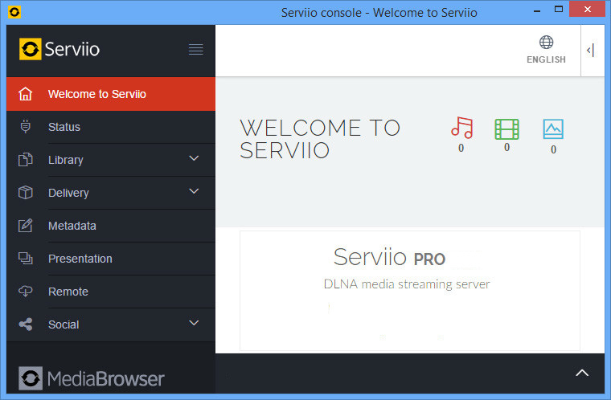Click the Serviio app icon in title bar
Image resolution: width=611 pixels, height=400 pixels.
coord(14,13)
